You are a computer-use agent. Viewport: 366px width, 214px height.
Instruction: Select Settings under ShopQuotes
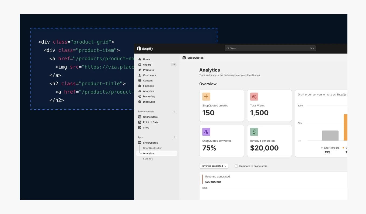148,159
